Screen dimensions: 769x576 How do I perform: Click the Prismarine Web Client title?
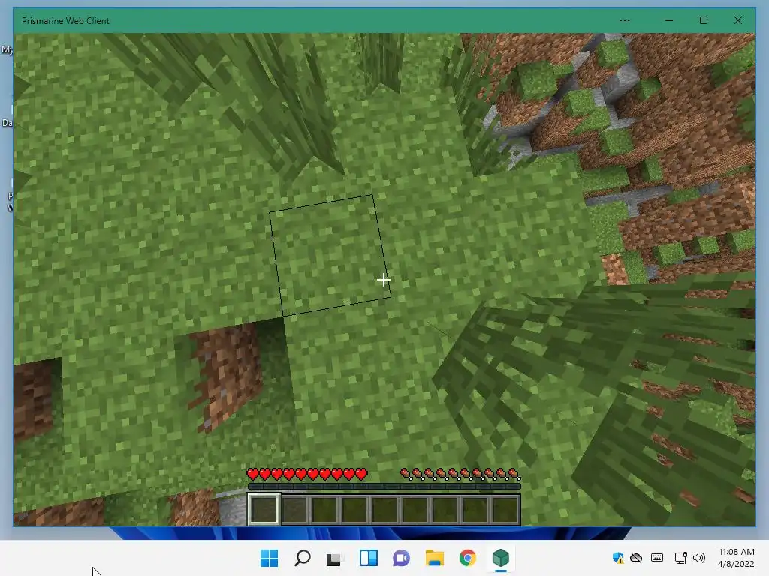(65, 20)
